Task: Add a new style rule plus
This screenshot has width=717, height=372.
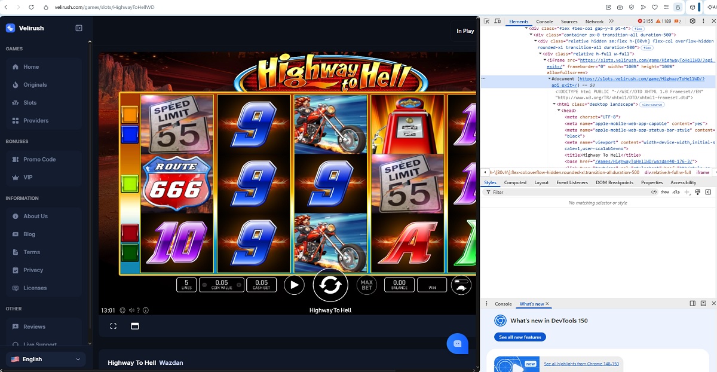Action: (687, 192)
